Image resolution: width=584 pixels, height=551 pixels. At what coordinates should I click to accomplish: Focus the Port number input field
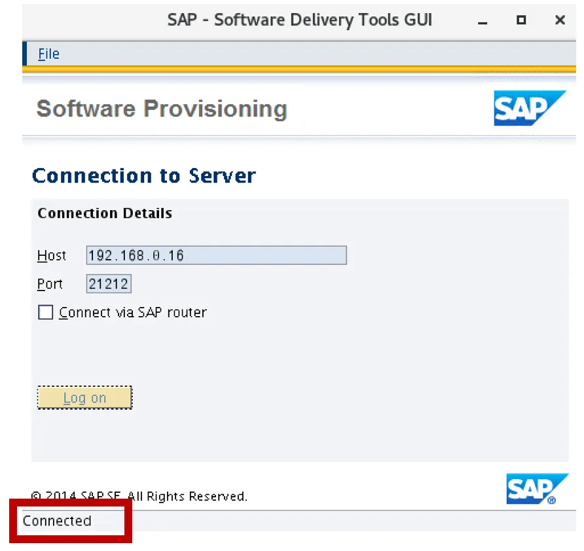pyautogui.click(x=109, y=284)
